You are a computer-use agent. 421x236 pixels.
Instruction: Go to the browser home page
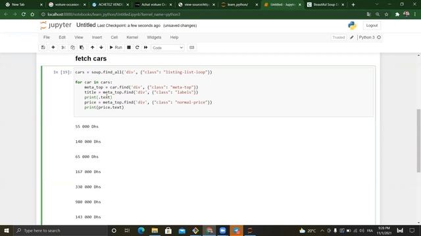[x=32, y=14]
